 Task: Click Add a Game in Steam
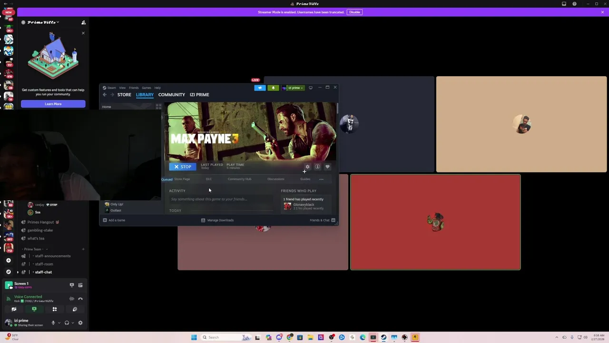coord(114,220)
